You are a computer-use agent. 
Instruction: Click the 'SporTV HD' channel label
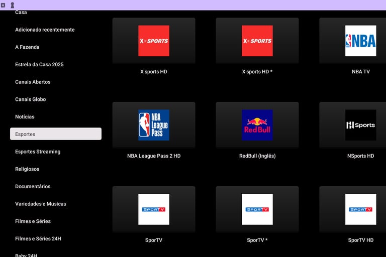[361, 240]
